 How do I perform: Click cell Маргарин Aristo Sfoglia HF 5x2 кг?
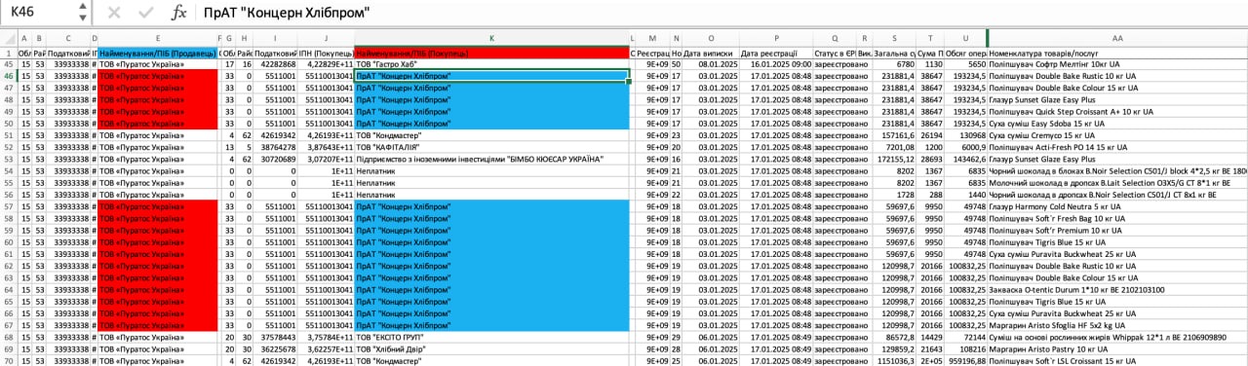(x=1117, y=325)
